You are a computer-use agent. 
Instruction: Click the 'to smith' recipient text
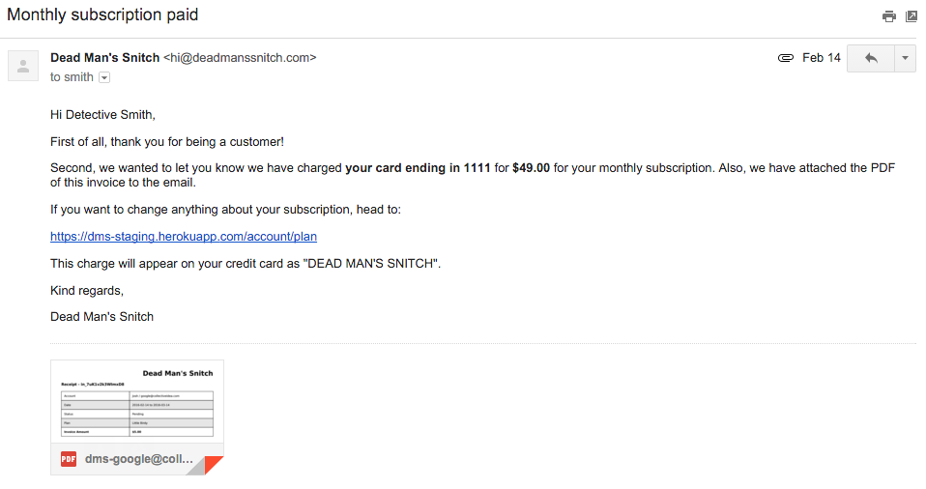[x=72, y=77]
